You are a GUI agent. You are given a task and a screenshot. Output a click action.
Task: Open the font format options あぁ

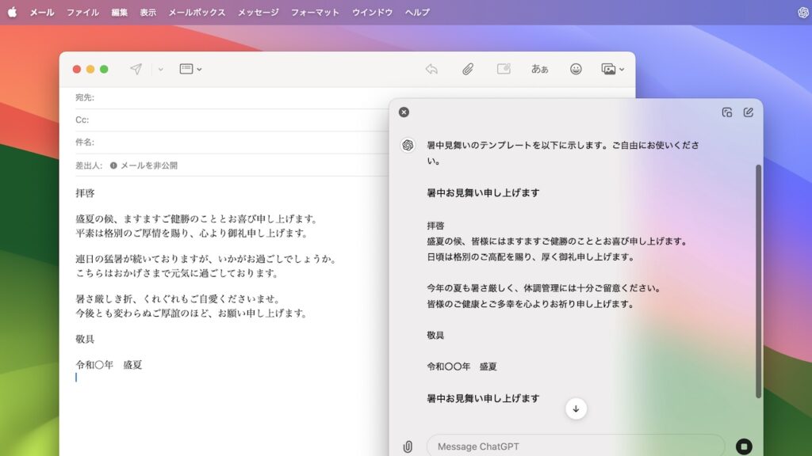coord(539,69)
